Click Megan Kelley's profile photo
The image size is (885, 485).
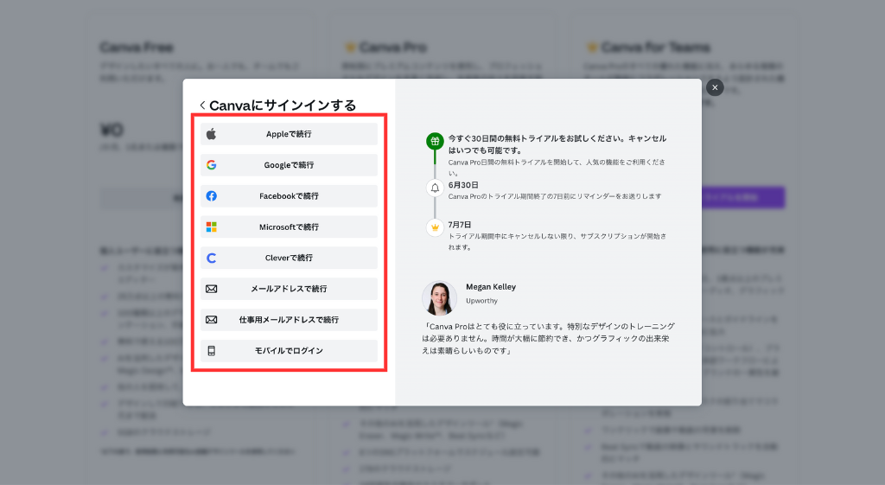[439, 297]
